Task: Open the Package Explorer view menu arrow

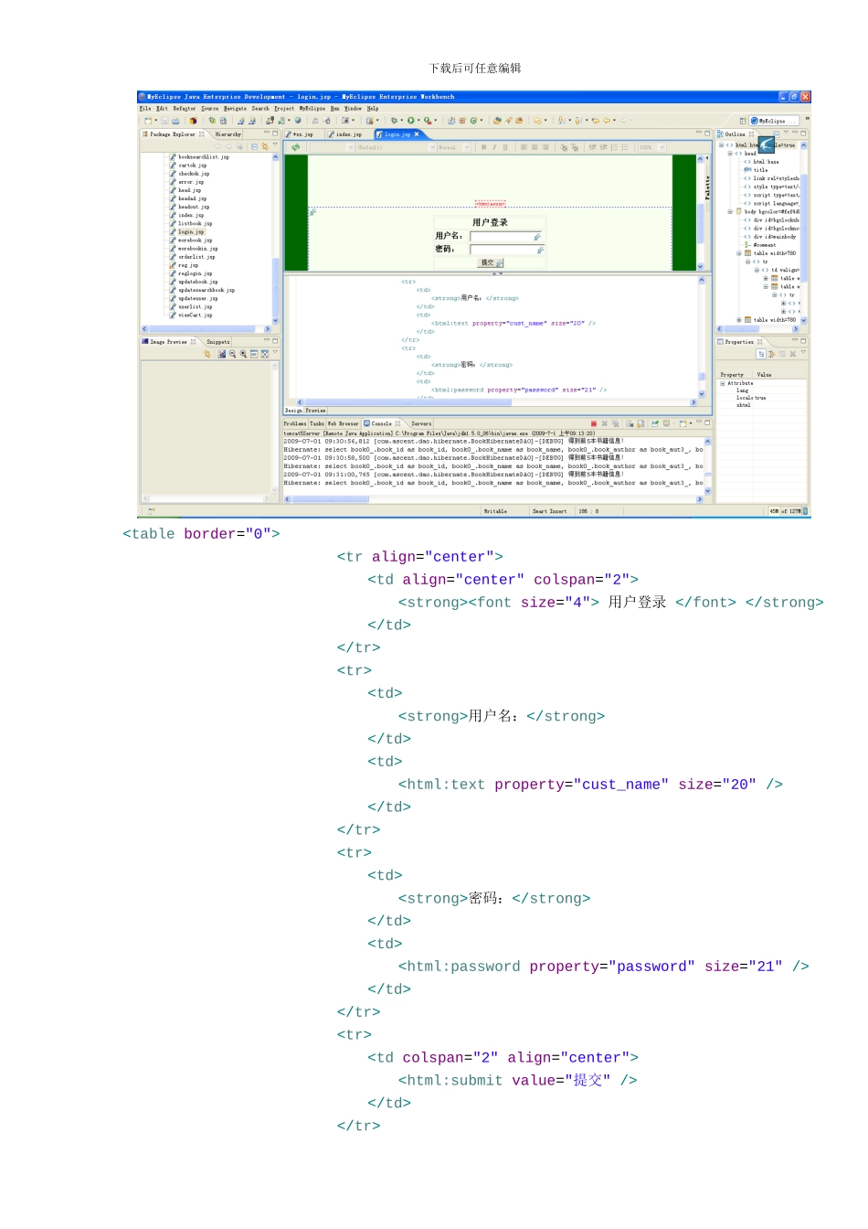Action: pyautogui.click(x=275, y=145)
